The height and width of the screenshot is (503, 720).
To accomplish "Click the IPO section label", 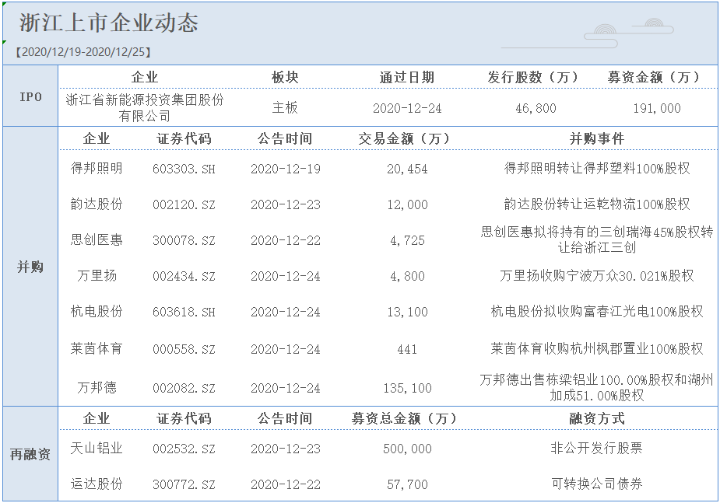I will 31,96.
